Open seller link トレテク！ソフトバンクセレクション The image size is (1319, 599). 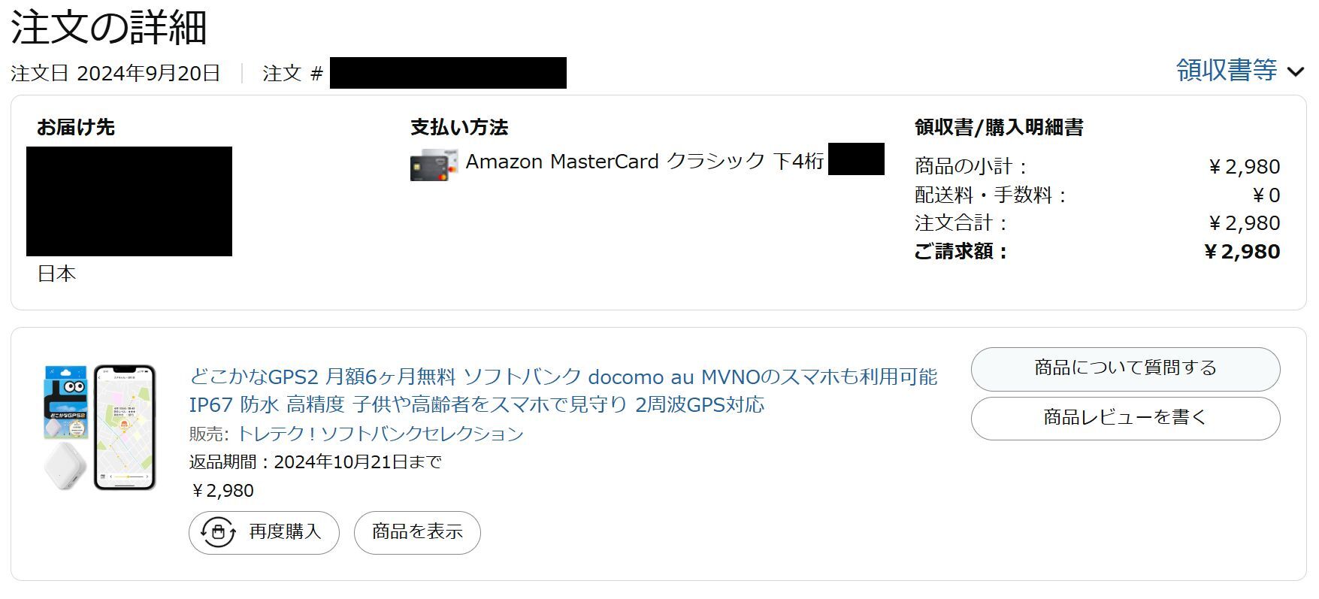click(x=380, y=434)
